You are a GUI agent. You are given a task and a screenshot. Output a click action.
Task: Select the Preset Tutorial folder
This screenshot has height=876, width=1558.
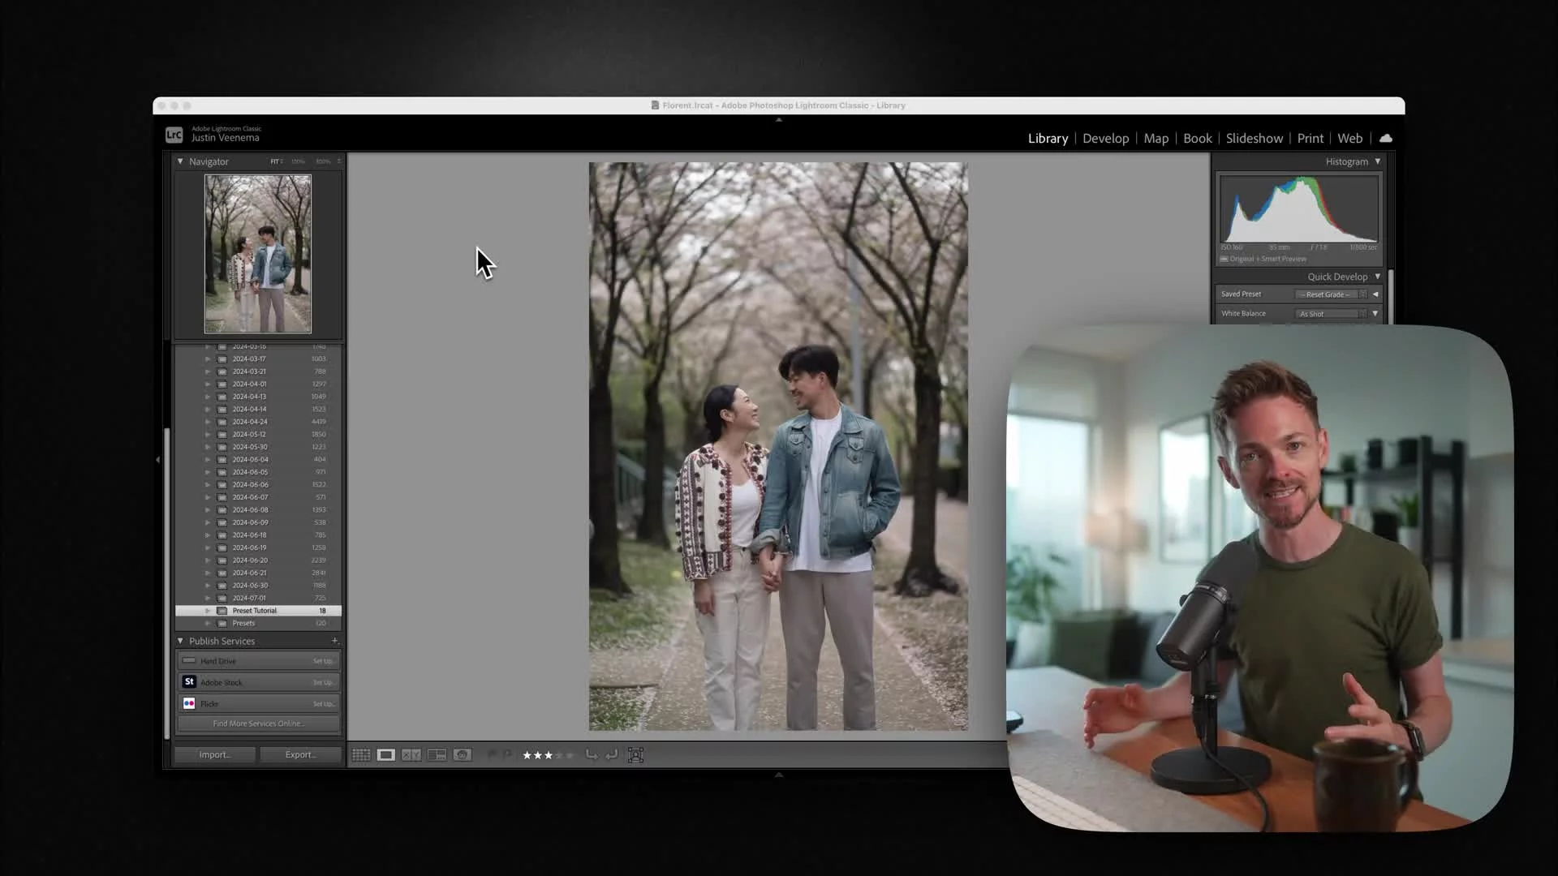pos(254,610)
